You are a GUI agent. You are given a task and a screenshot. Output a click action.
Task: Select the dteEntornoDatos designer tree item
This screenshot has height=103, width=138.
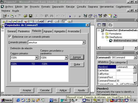point(125,41)
